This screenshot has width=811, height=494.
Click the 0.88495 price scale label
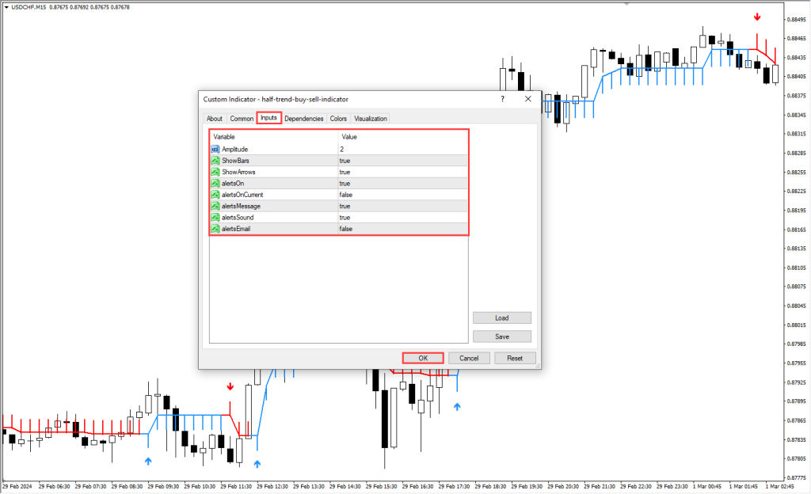click(x=797, y=20)
